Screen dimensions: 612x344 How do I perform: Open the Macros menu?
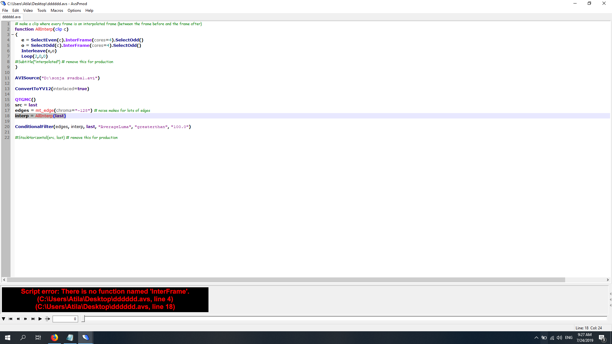57,11
